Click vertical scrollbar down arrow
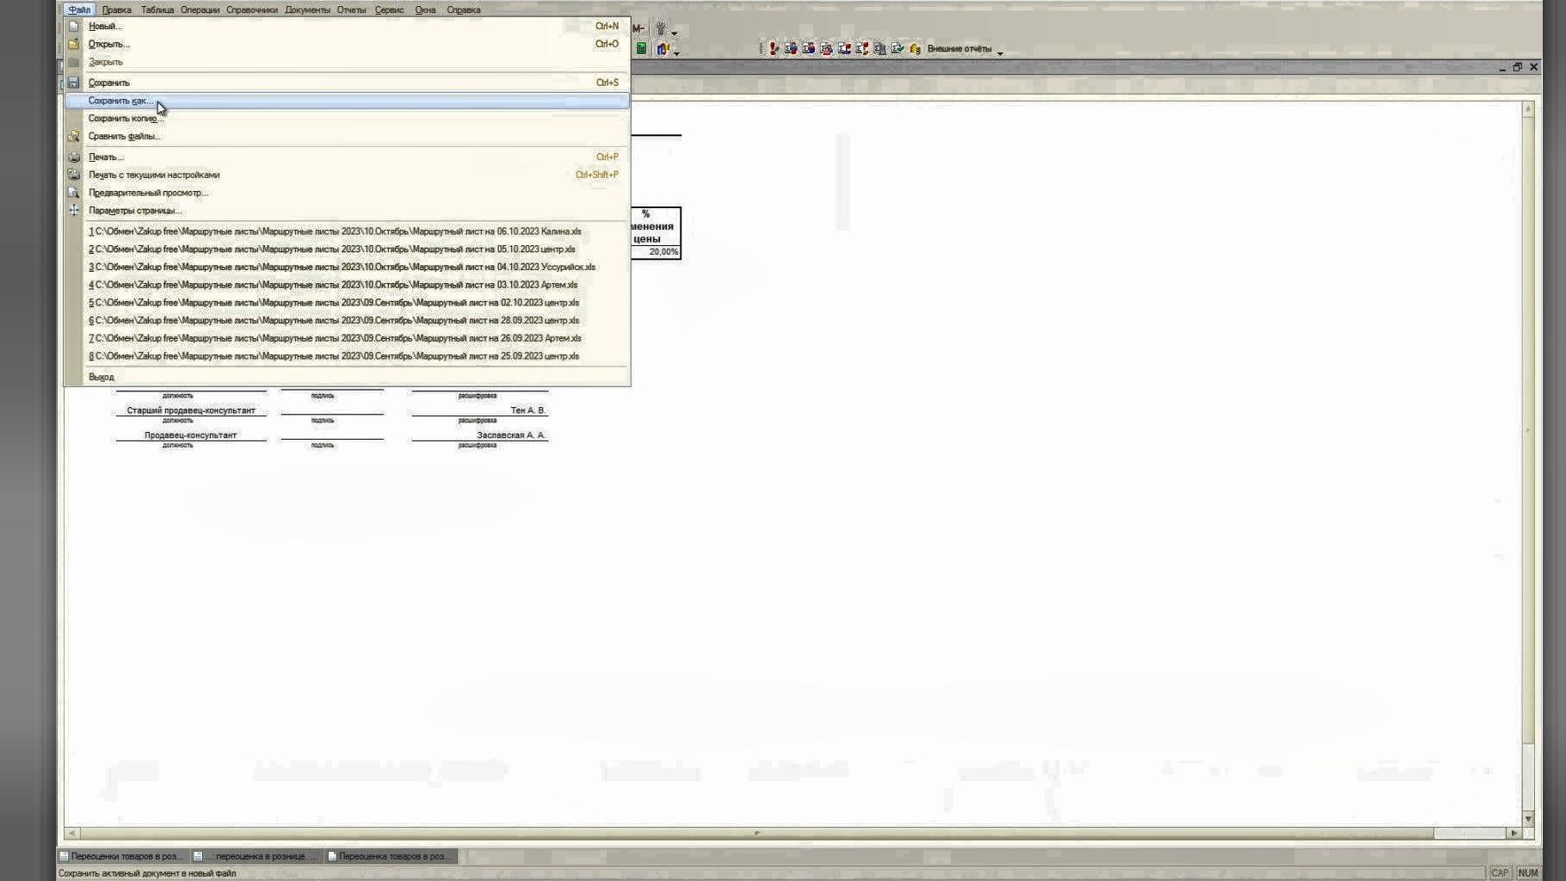 click(x=1528, y=818)
